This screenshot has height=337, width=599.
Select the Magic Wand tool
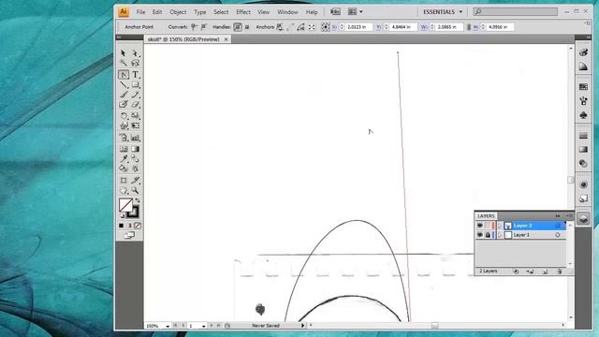(x=124, y=63)
